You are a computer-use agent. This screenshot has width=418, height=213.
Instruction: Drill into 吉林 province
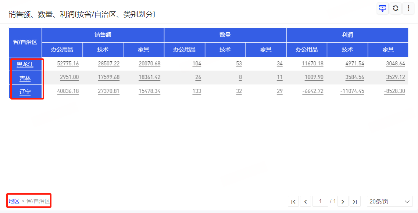(x=25, y=78)
